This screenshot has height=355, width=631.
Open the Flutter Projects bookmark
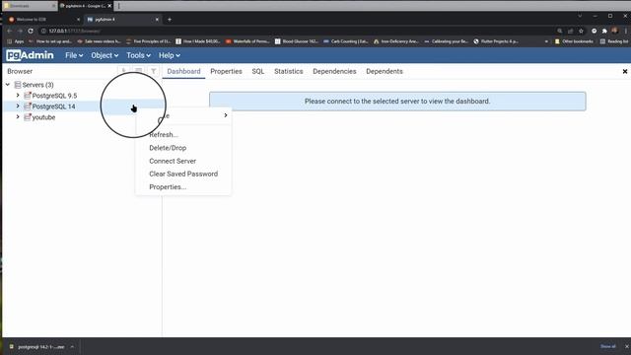[x=496, y=41]
